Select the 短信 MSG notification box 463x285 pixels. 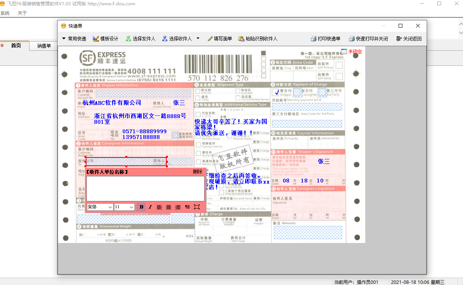pyautogui.click(x=175, y=135)
